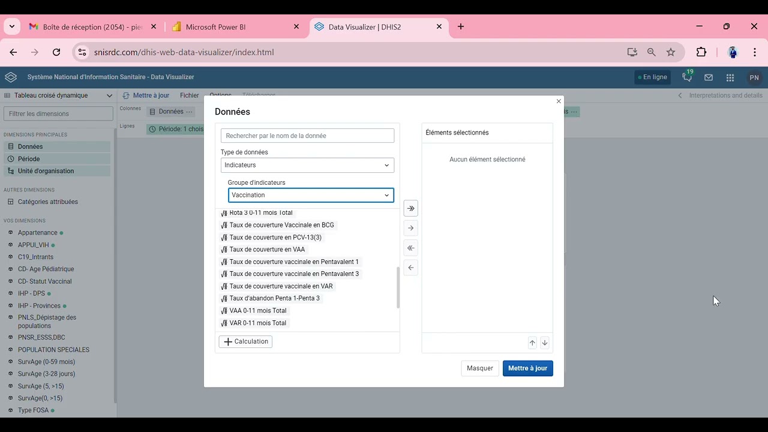Screen dimensions: 768x432
Task: Switch to Gmail Boîte de réception tab
Action: tap(92, 27)
